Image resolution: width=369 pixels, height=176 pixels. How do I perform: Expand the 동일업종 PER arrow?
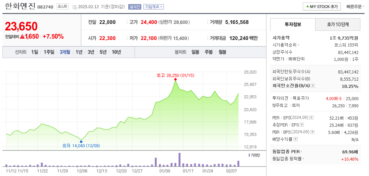pyautogui.click(x=301, y=152)
